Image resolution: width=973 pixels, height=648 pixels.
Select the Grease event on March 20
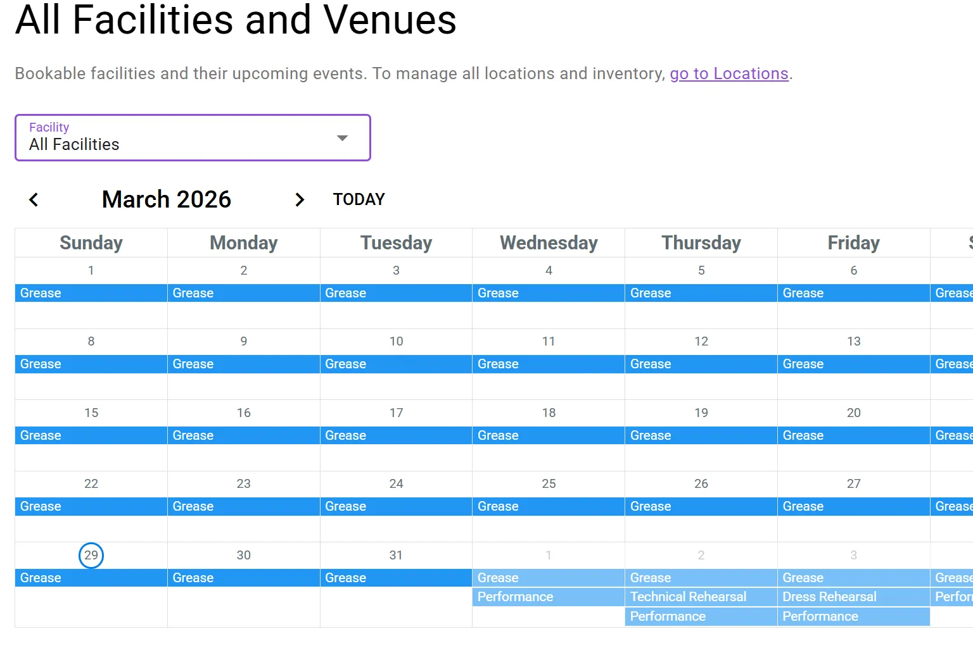point(853,435)
